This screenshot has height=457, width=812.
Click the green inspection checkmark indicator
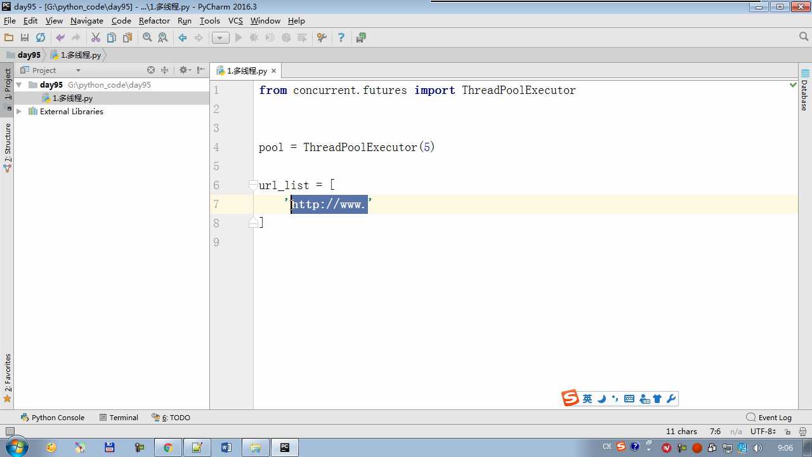pyautogui.click(x=793, y=84)
